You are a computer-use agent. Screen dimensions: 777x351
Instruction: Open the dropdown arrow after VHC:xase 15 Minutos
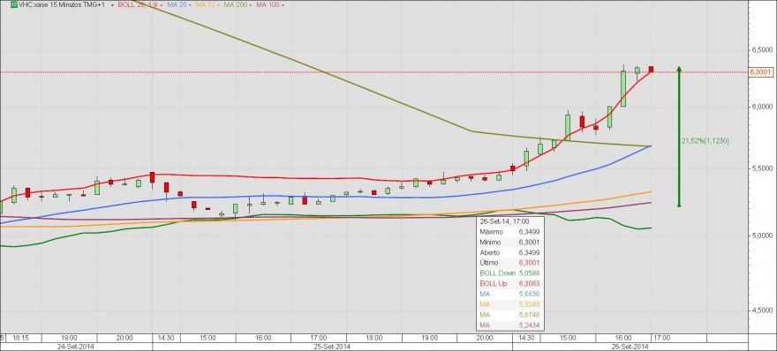(112, 5)
